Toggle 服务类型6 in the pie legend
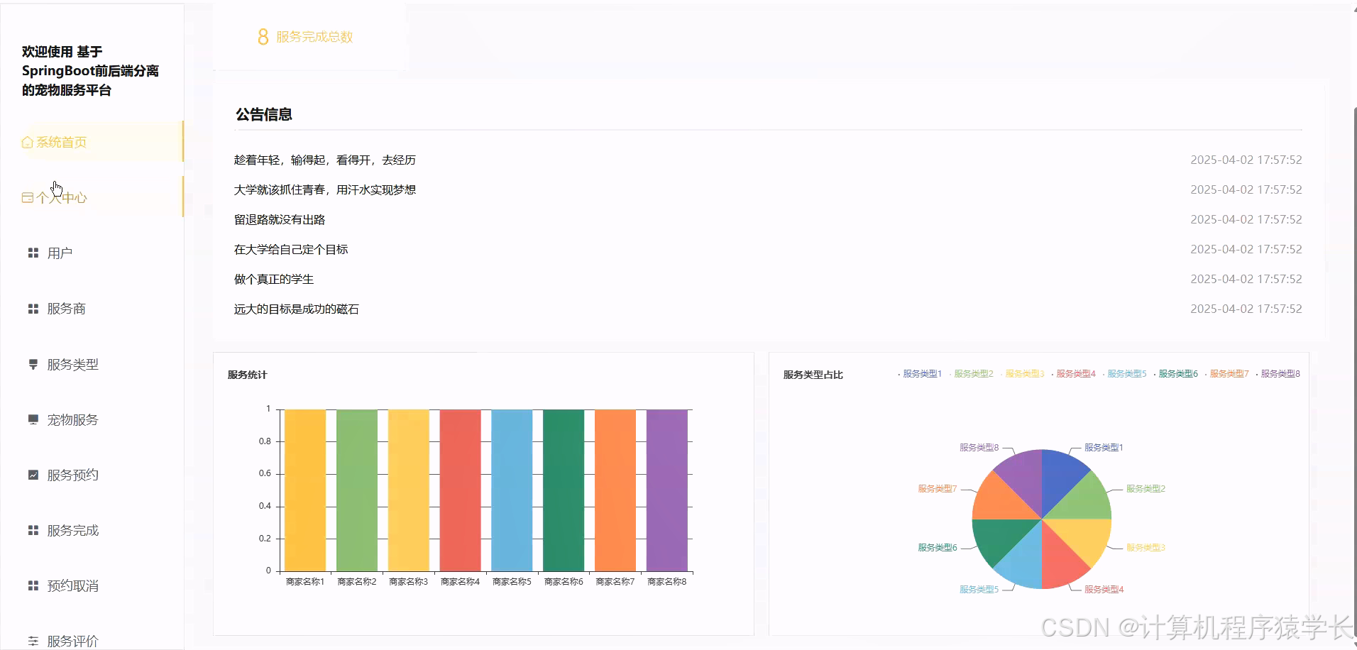Screen dimensions: 1357x650 point(1175,374)
